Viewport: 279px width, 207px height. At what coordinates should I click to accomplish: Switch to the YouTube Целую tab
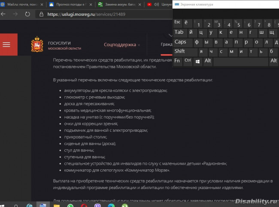[x=159, y=4]
